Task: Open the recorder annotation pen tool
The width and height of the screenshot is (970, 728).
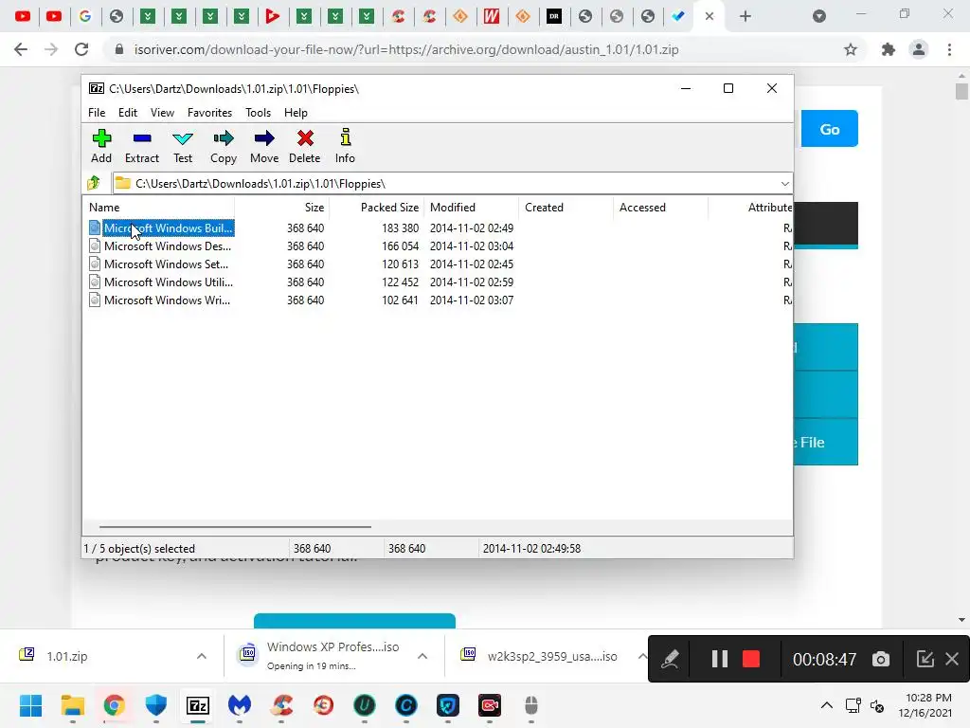Action: (x=671, y=659)
